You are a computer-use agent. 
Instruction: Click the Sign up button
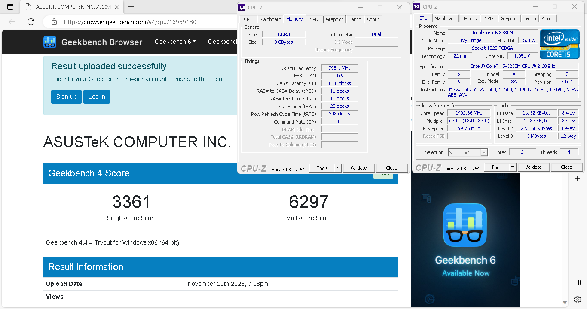pyautogui.click(x=66, y=97)
